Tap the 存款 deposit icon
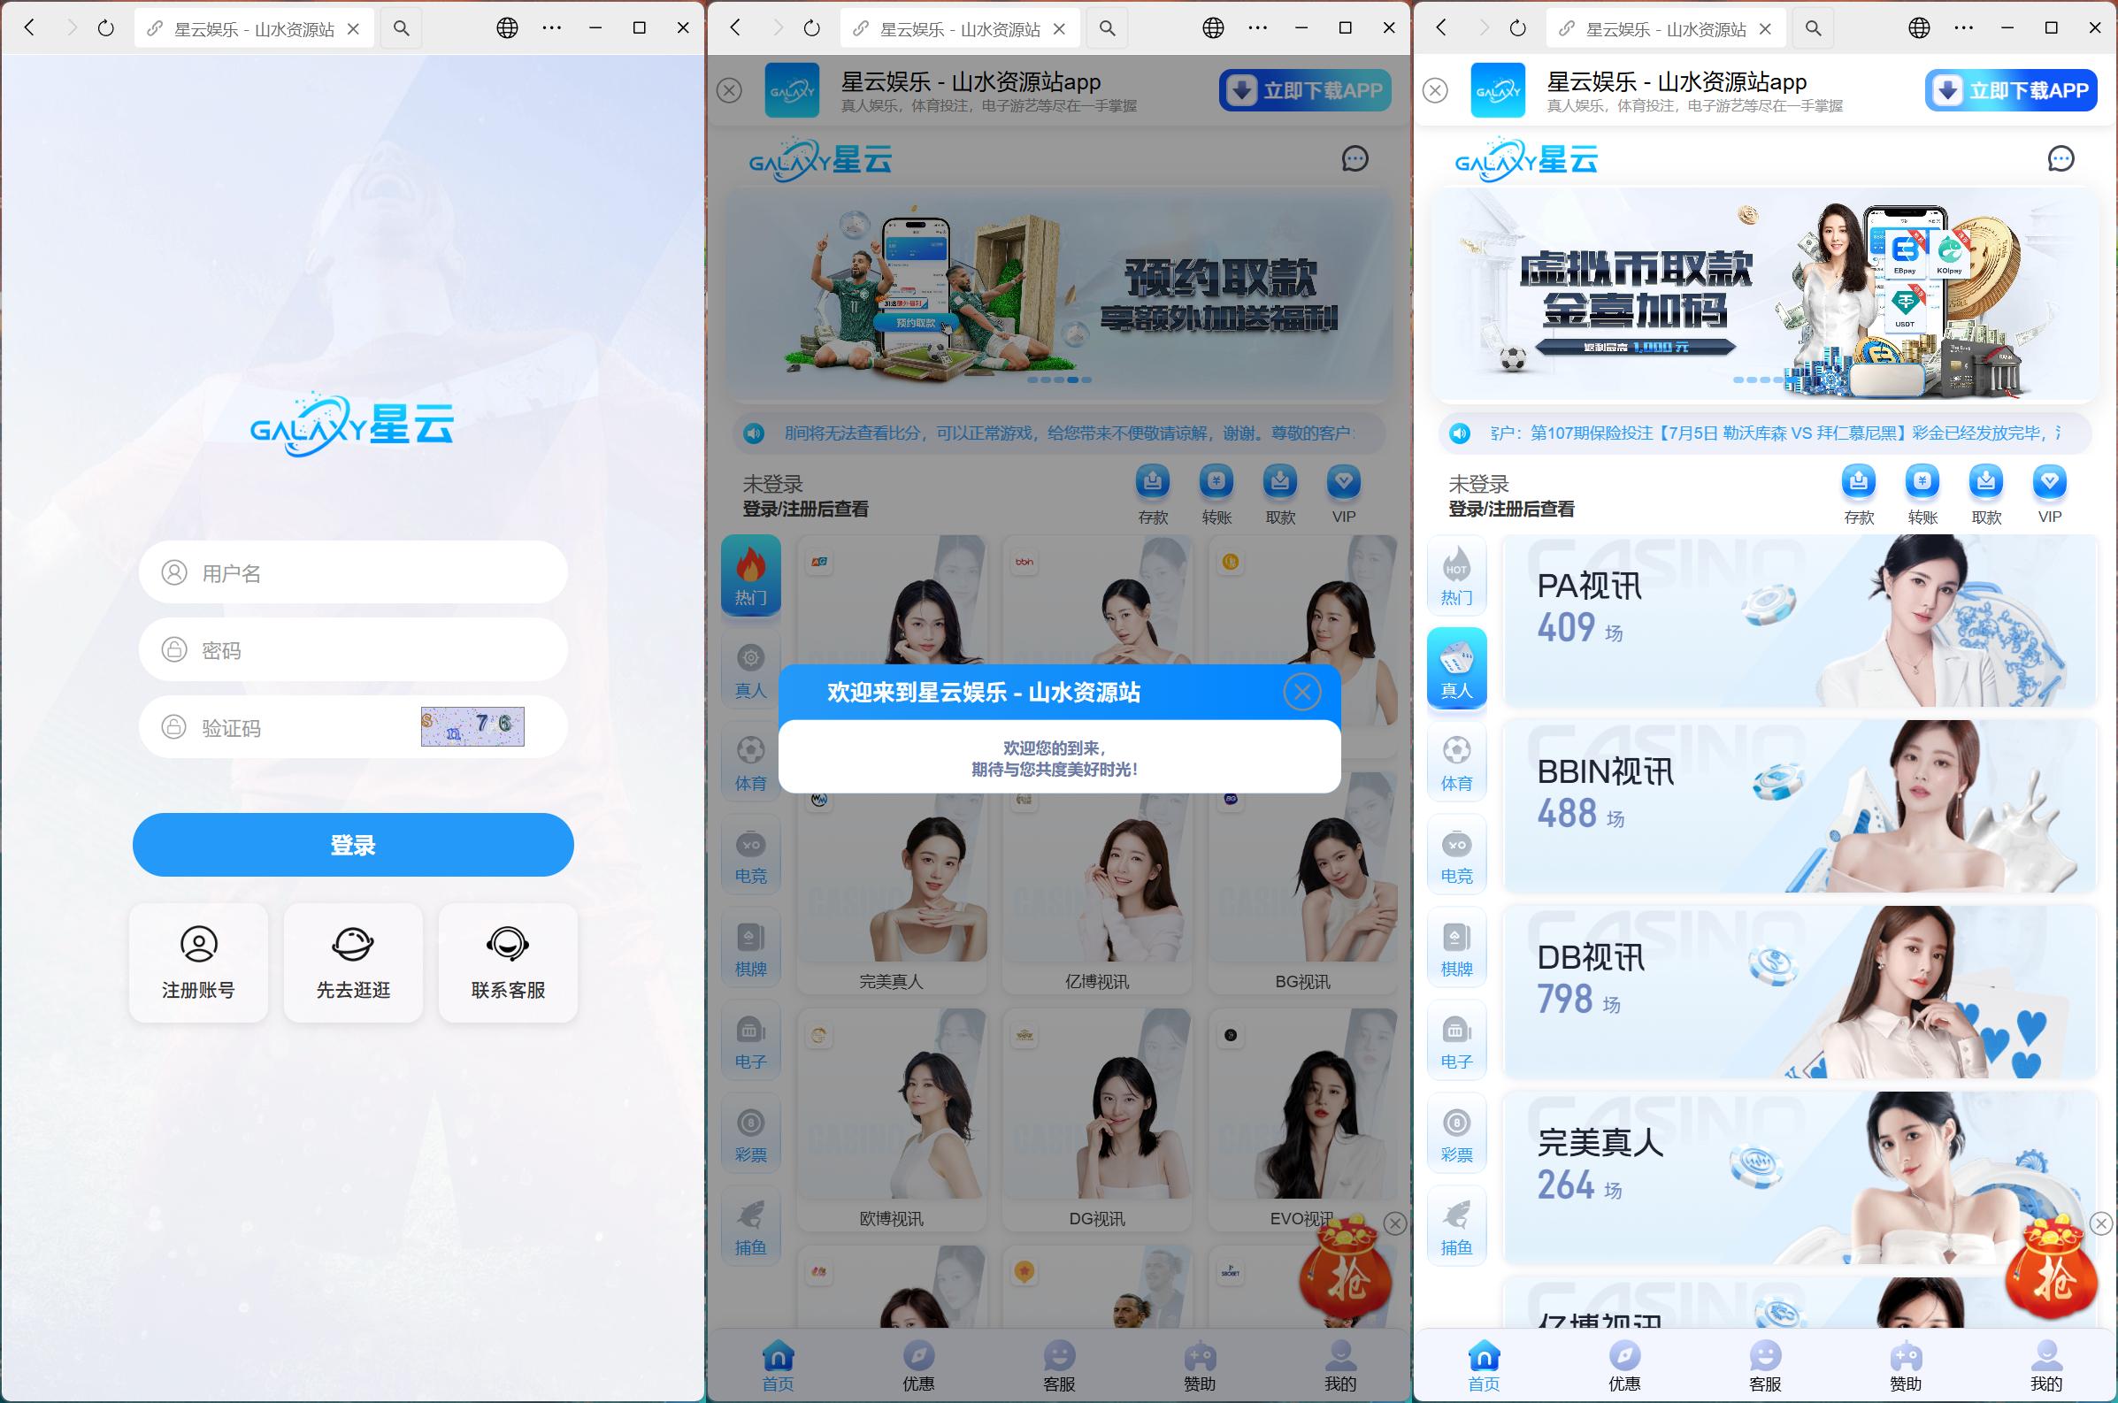Viewport: 2118px width, 1403px height. pos(1153,481)
